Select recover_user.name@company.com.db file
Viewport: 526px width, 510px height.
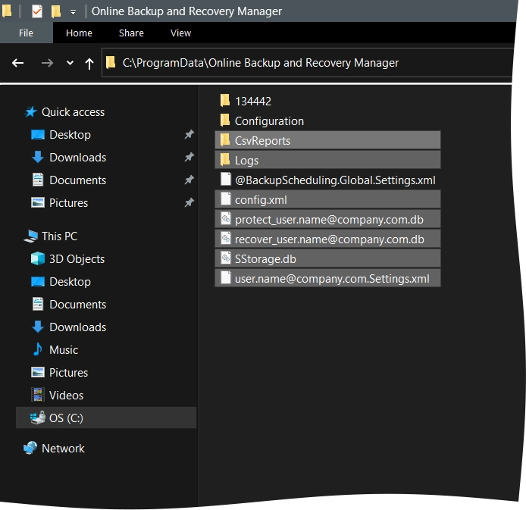(327, 239)
